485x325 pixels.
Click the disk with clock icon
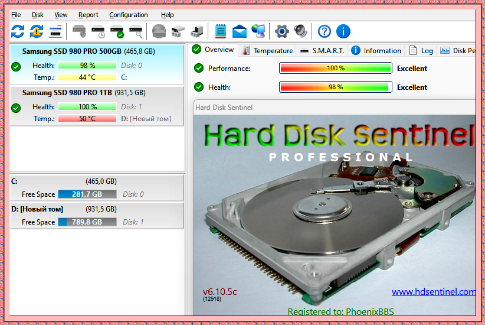pyautogui.click(x=98, y=31)
